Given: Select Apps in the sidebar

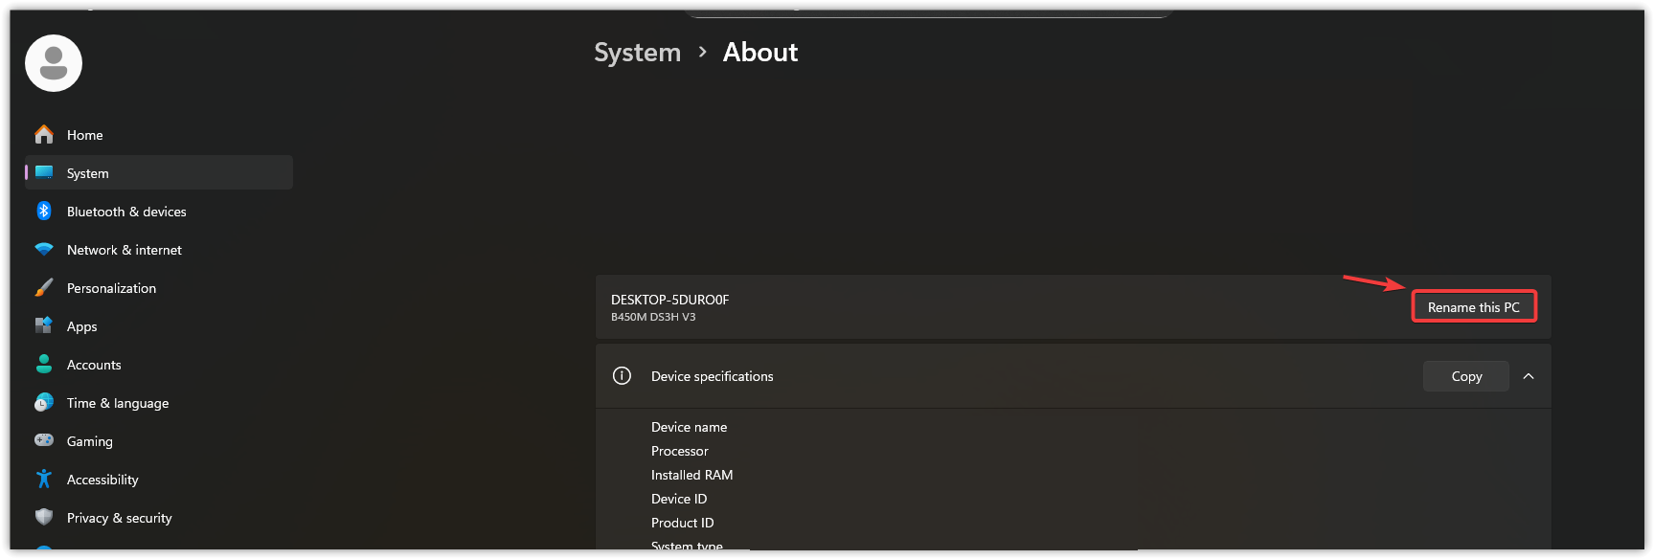Looking at the screenshot, I should 159,326.
